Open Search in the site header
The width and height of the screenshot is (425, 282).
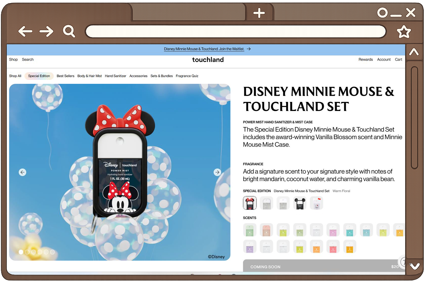28,59
